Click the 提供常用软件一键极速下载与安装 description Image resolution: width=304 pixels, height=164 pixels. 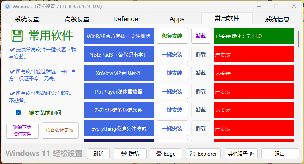(x=42, y=53)
